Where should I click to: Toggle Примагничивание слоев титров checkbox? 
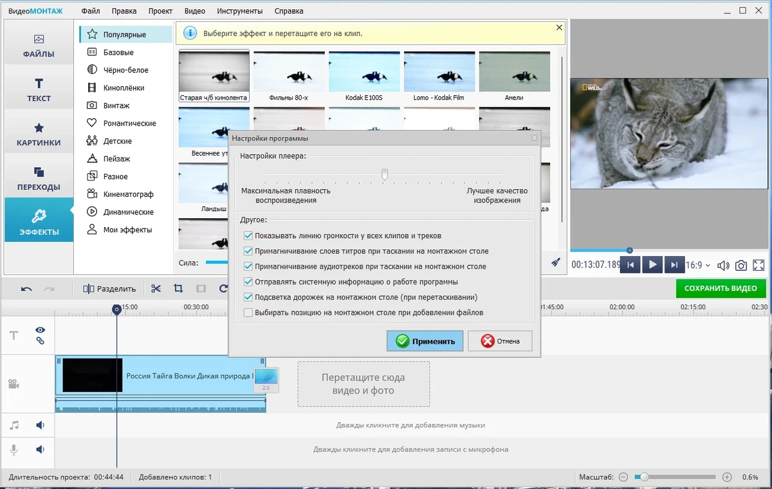tap(248, 251)
